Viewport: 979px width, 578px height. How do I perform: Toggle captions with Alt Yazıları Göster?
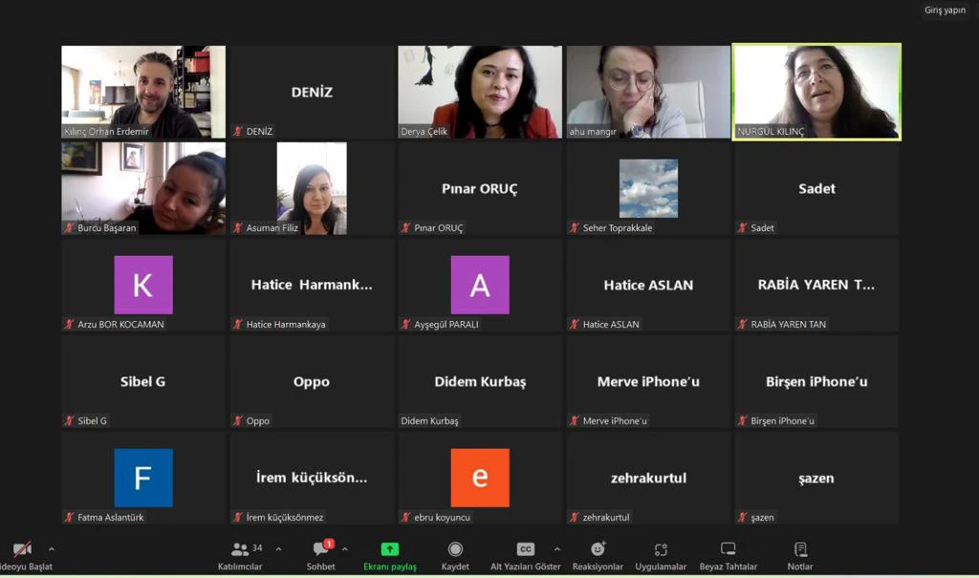click(525, 549)
